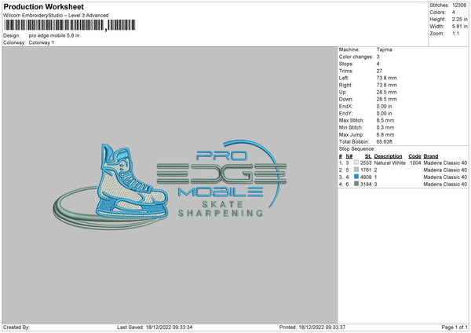Click the Min Stitch value '0.3 mm'

click(x=385, y=127)
